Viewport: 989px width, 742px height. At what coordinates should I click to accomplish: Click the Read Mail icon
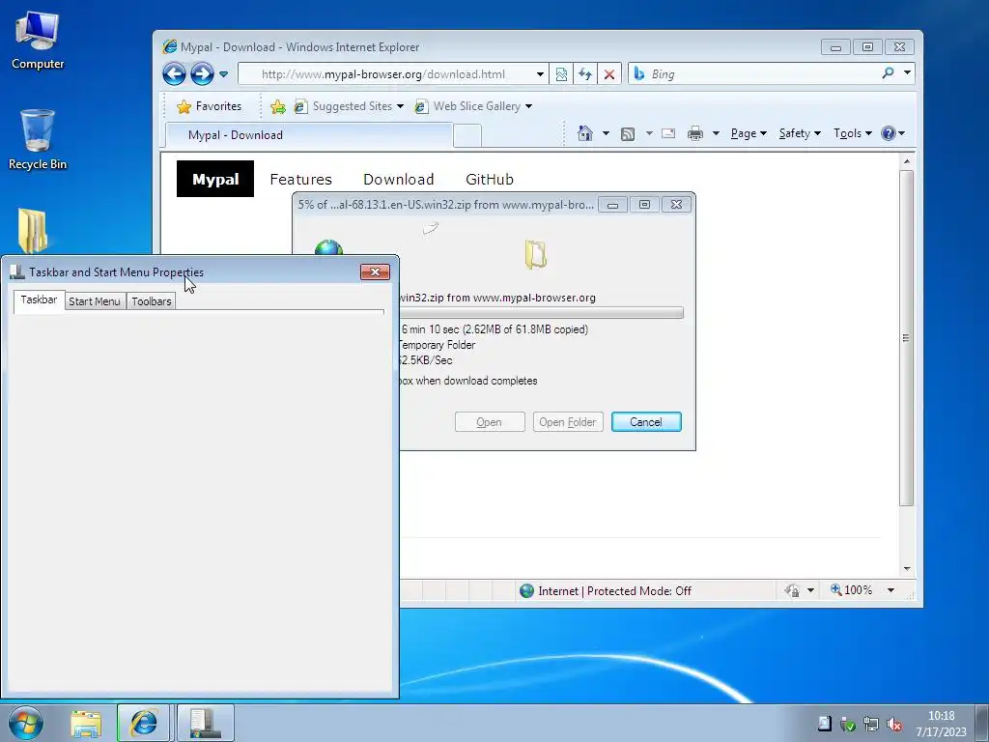668,133
